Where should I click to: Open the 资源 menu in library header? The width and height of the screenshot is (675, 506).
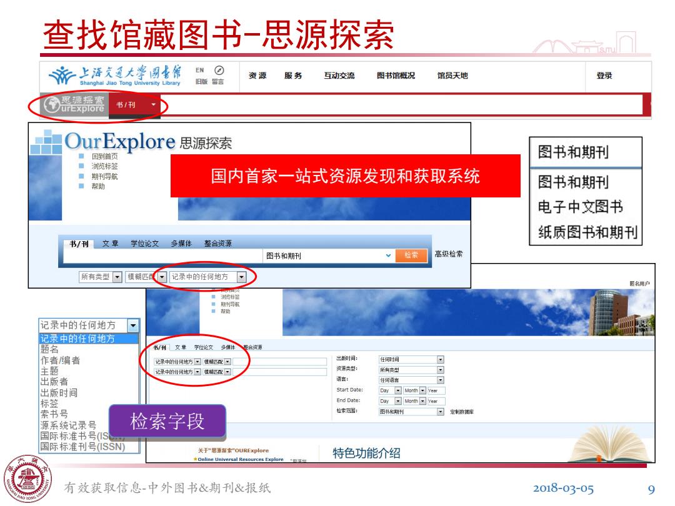257,76
